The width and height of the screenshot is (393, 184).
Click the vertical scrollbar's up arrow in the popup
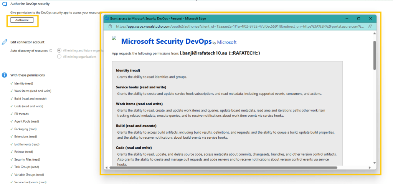pos(374,34)
